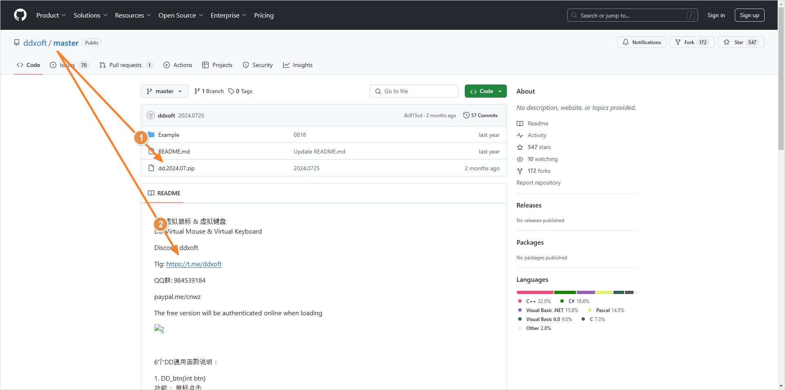
Task: Open the master repository link
Action: (66, 43)
